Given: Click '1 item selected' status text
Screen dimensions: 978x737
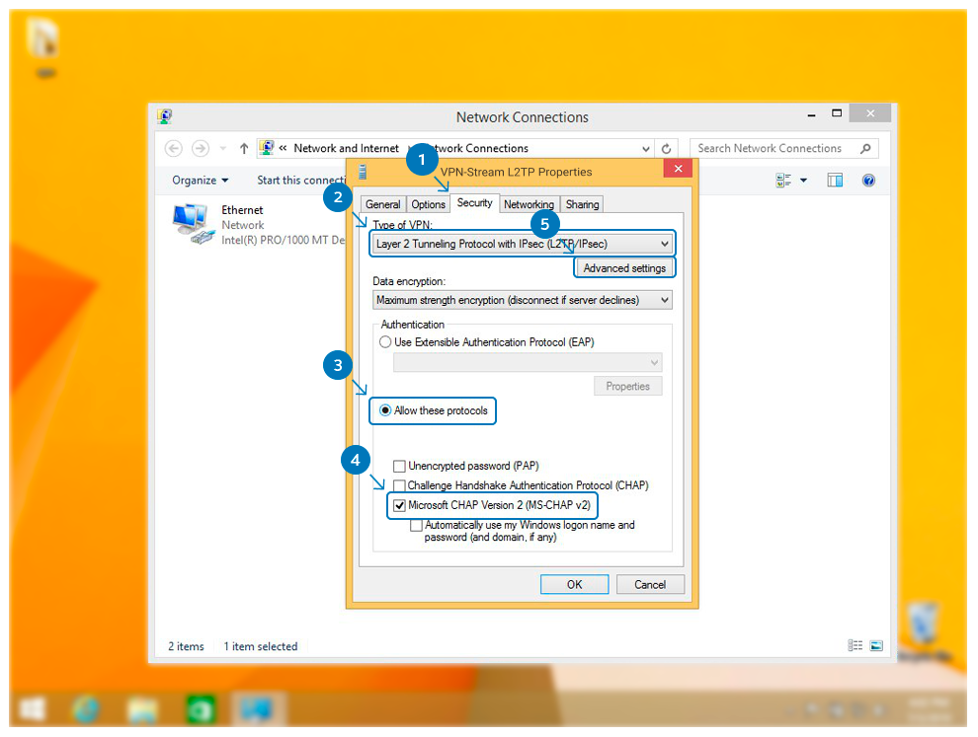Looking at the screenshot, I should (261, 646).
